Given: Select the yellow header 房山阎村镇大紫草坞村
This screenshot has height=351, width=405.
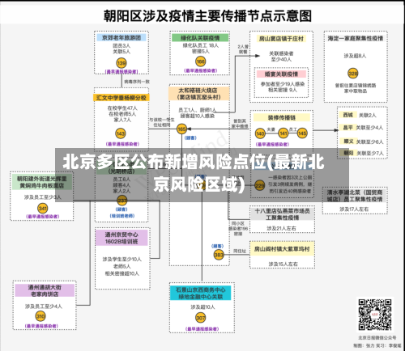Looking at the screenshot, I should (x=282, y=249).
